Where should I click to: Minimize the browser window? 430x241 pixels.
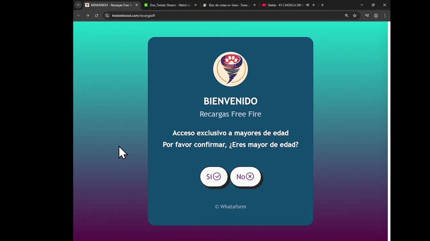[x=362, y=5]
